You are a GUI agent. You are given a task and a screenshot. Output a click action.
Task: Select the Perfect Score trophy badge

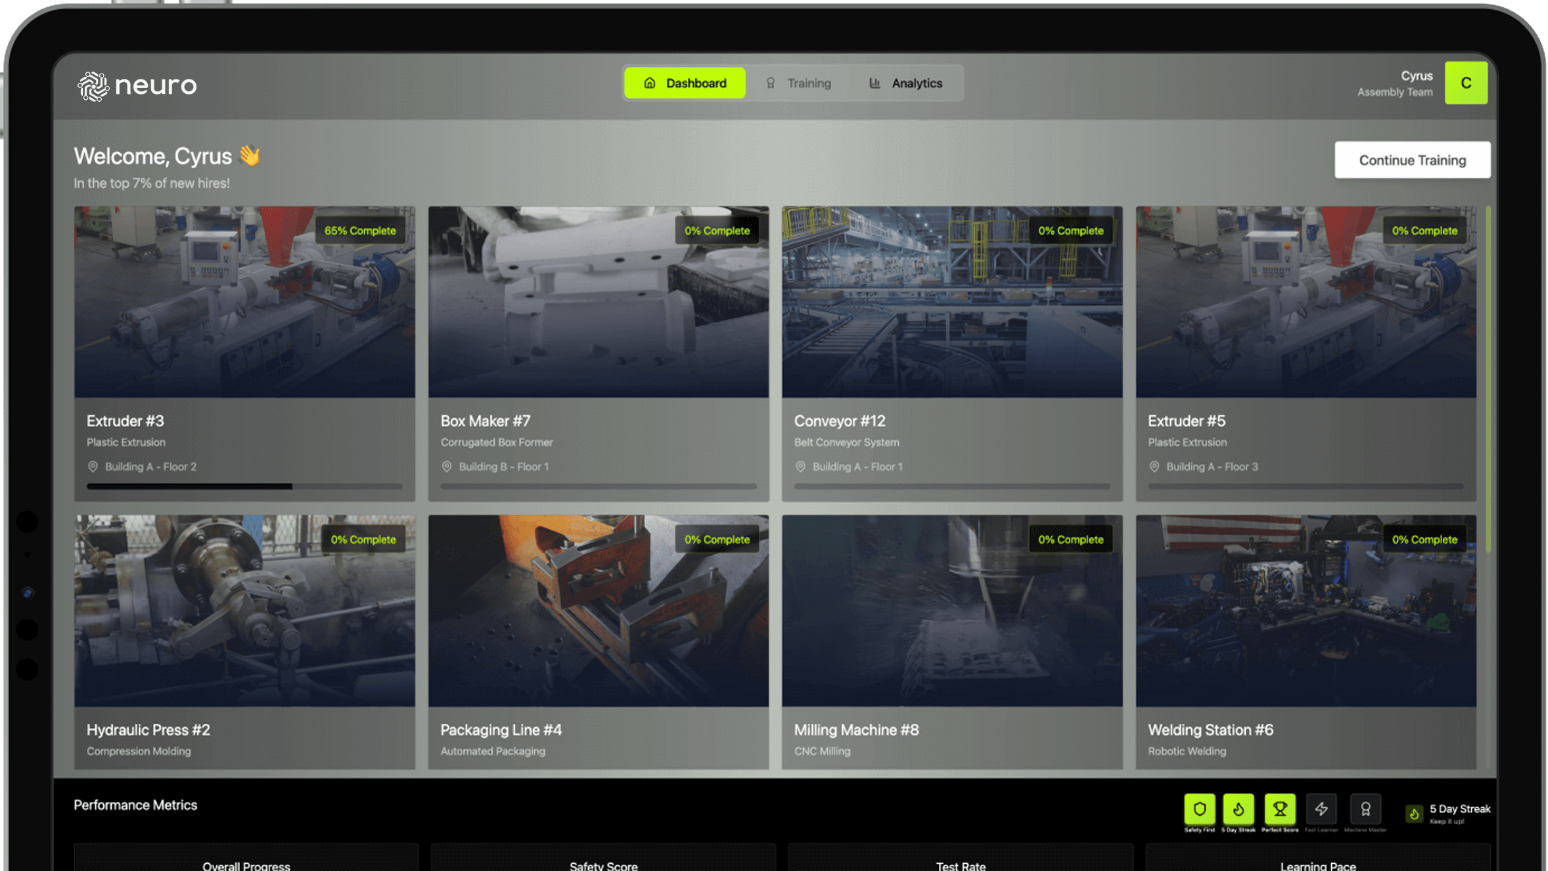(x=1279, y=809)
